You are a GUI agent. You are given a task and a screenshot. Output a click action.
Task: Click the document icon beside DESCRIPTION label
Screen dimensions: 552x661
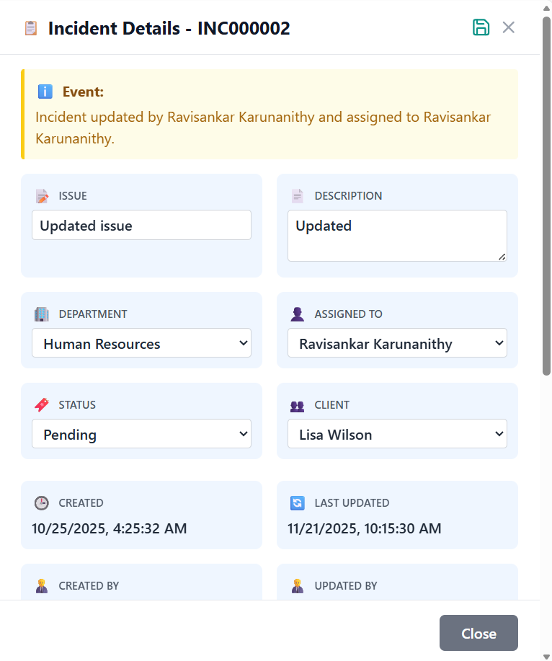298,196
